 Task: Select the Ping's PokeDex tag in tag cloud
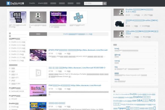coord(127,105)
